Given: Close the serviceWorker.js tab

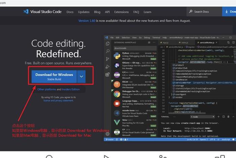Looking at the screenshot, I should pos(216,42).
